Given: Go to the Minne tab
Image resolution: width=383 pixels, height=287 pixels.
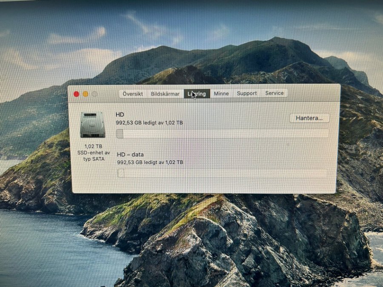Looking at the screenshot, I should 221,94.
